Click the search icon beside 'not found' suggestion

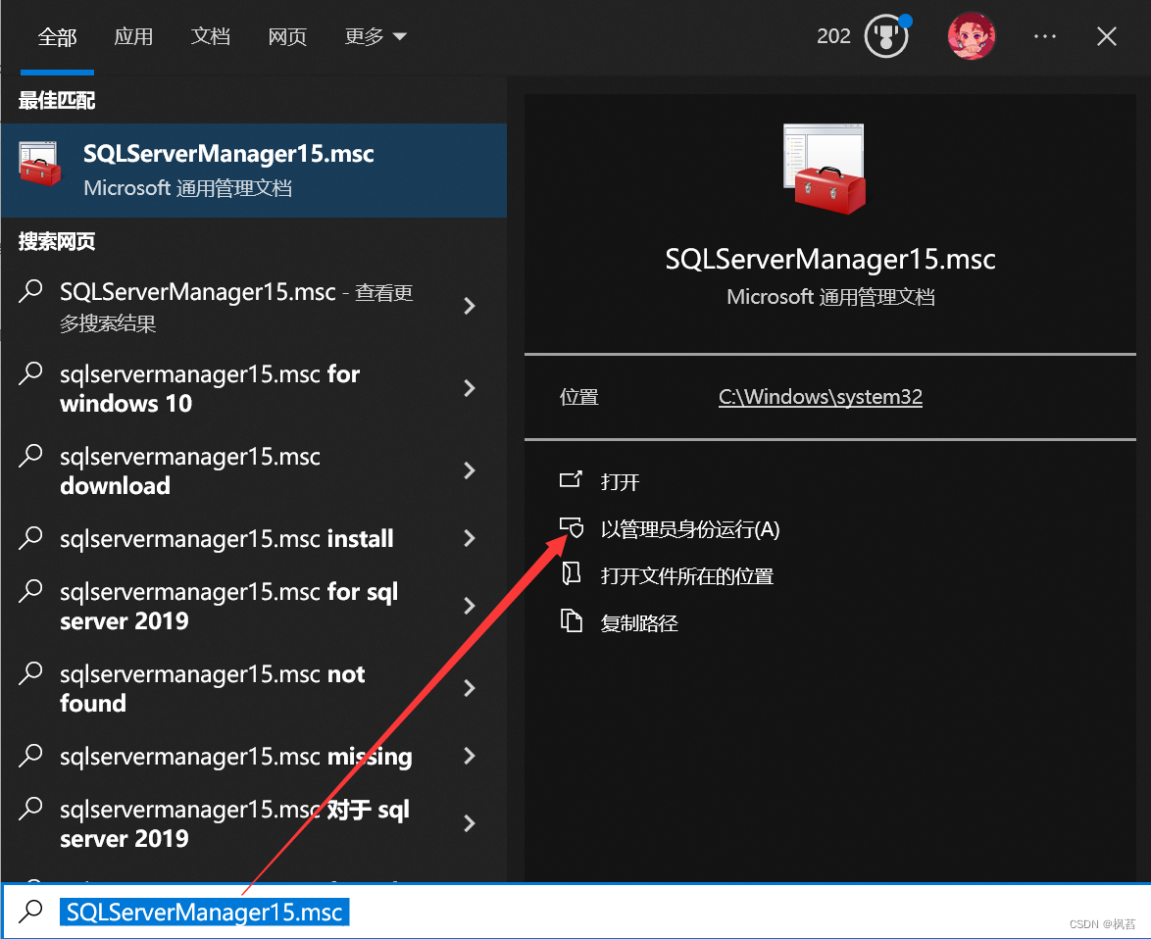[x=30, y=672]
